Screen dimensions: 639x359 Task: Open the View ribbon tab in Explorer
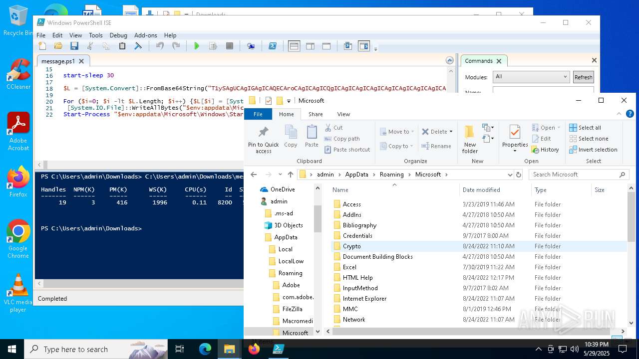pyautogui.click(x=343, y=114)
